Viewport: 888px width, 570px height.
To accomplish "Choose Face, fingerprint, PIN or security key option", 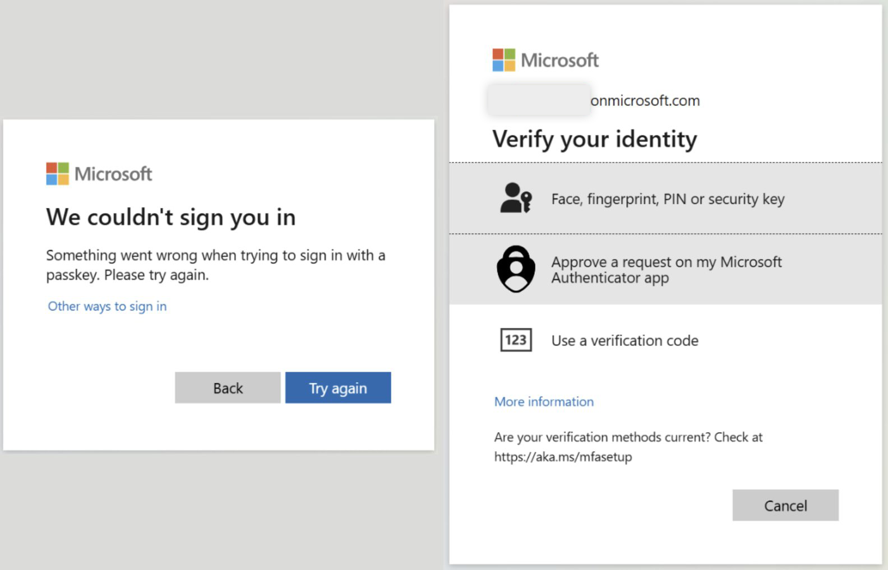I will point(665,198).
